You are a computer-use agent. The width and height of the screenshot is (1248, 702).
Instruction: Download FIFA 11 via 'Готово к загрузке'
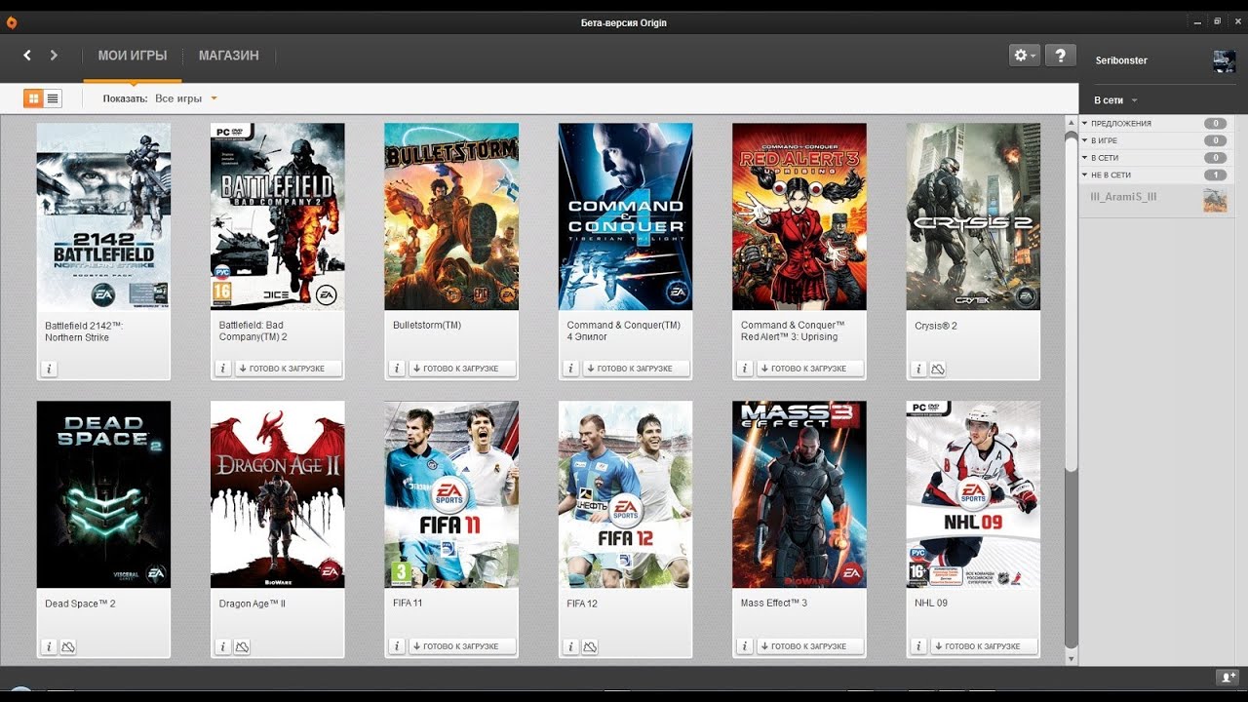coord(462,646)
